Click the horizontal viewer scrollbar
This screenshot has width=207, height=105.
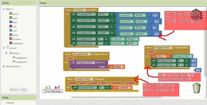tap(116, 97)
